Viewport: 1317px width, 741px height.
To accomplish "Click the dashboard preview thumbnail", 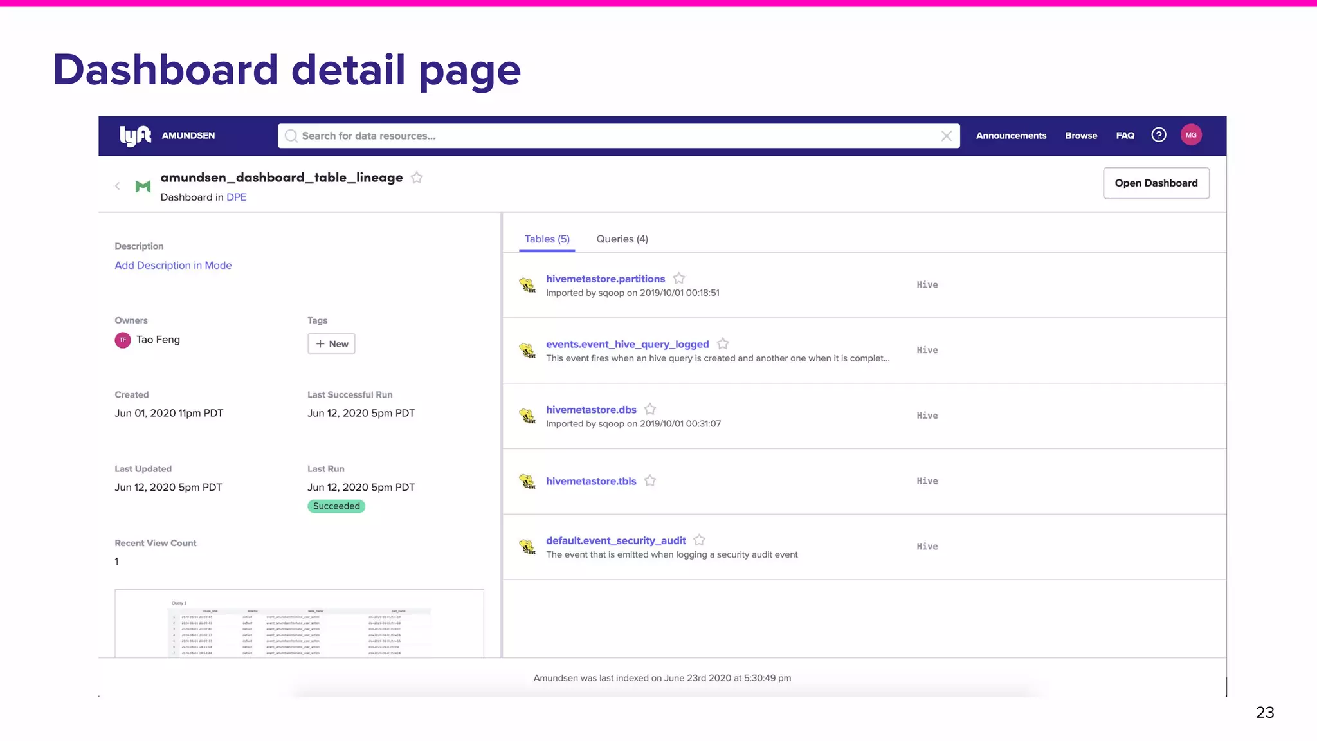I will point(299,624).
